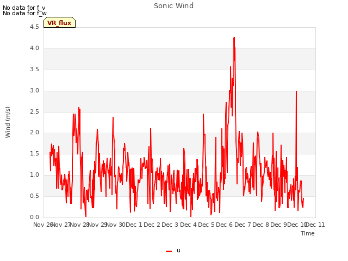Click the 4.0 y-axis tick label

point(34,48)
